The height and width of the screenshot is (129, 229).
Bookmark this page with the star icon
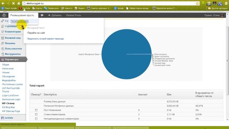197,3
